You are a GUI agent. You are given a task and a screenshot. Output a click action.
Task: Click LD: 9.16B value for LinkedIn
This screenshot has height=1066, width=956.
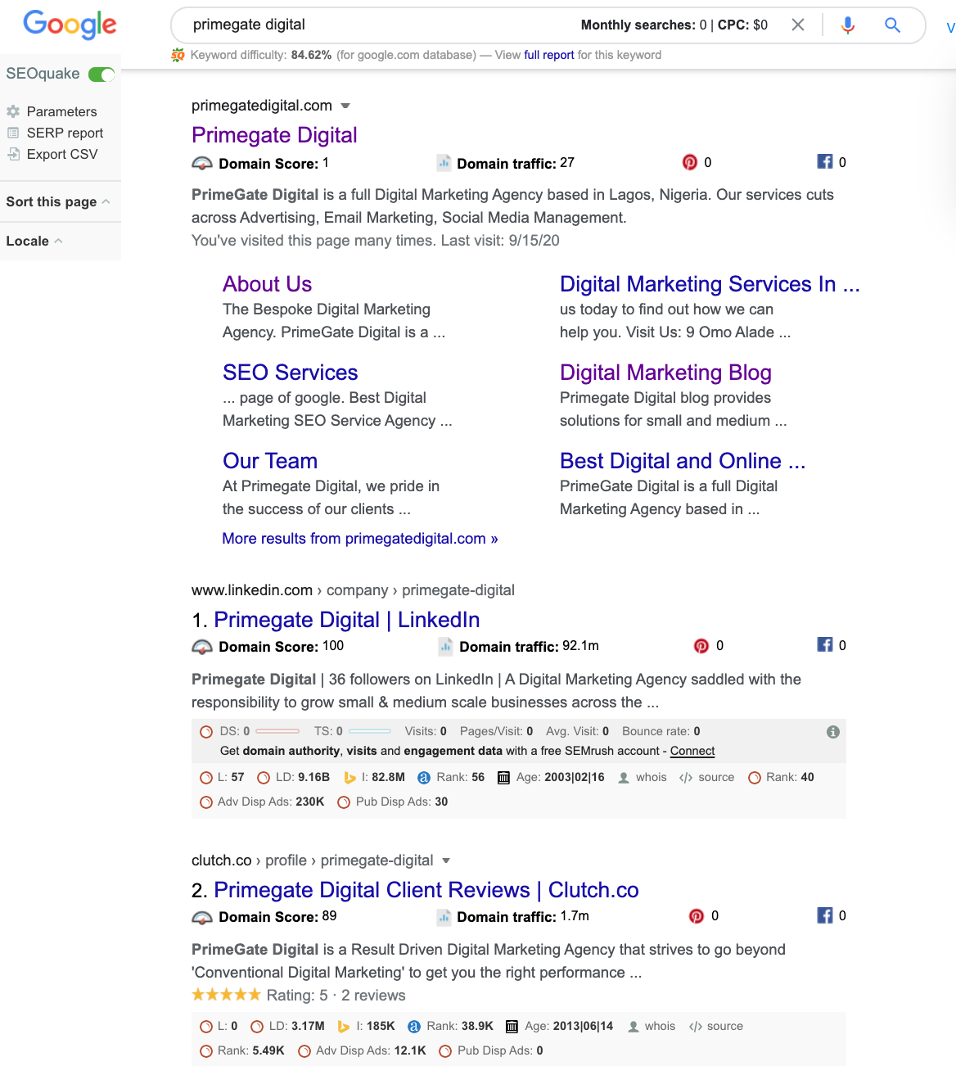tap(303, 778)
